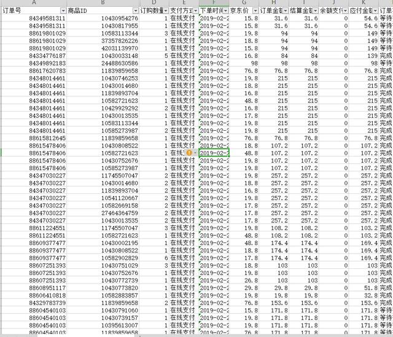Screen dimensions: 393x337
Task: Select product ID cell 10541120667
Action: pyautogui.click(x=103, y=198)
